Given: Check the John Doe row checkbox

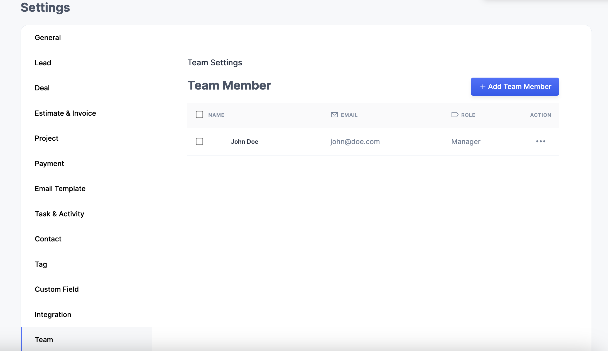Looking at the screenshot, I should (x=199, y=141).
